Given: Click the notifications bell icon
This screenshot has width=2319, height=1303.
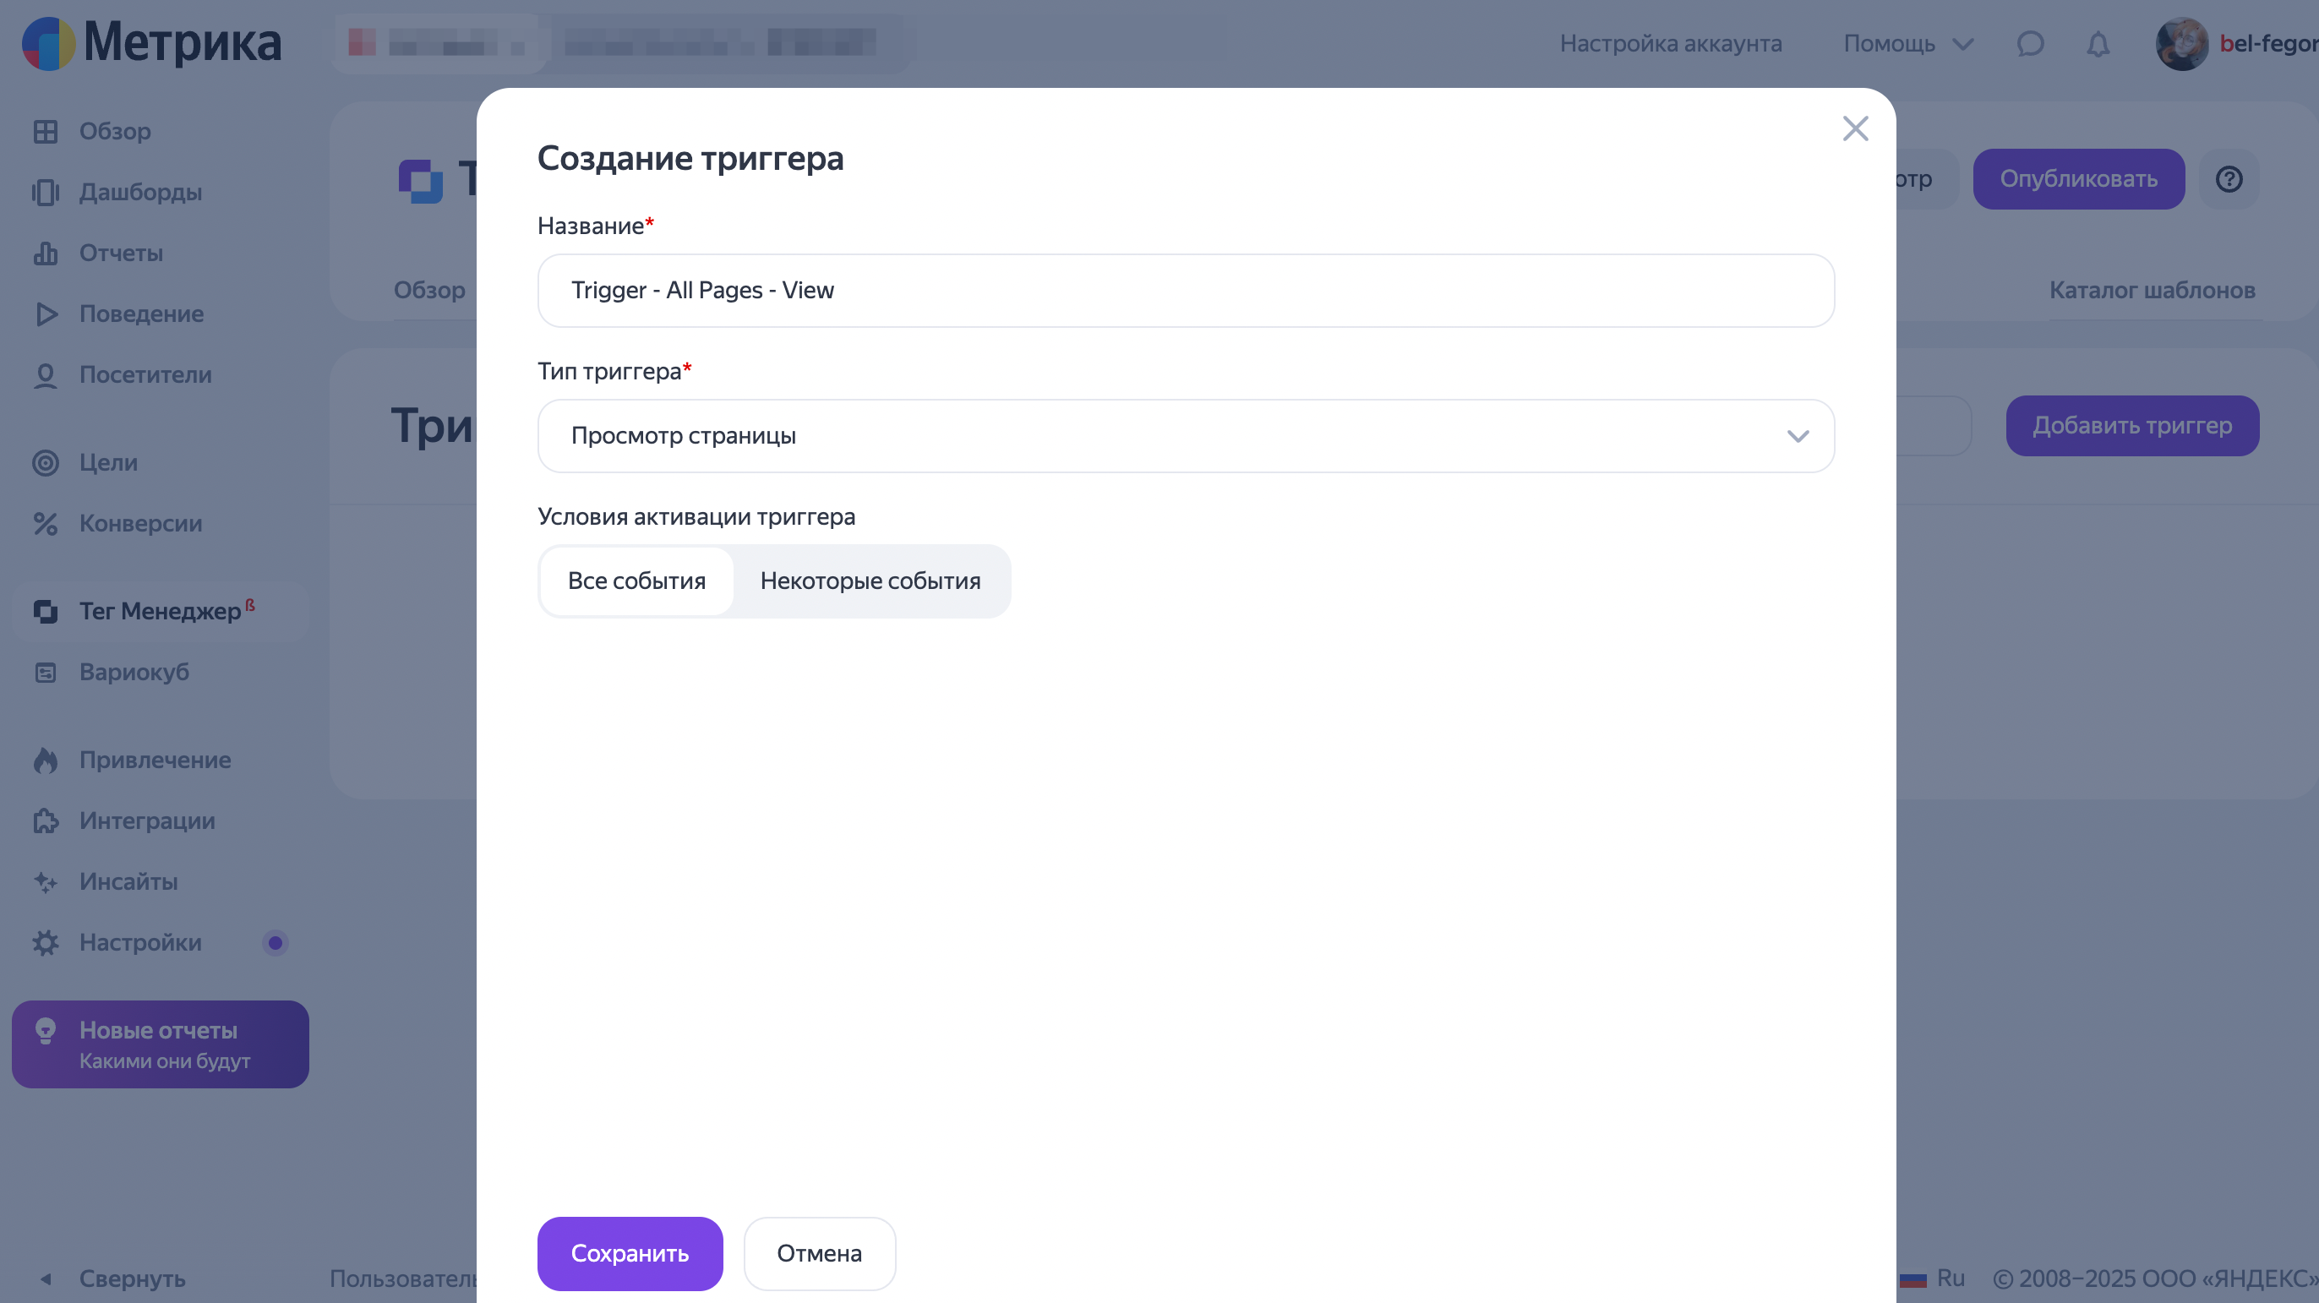Looking at the screenshot, I should 2098,43.
